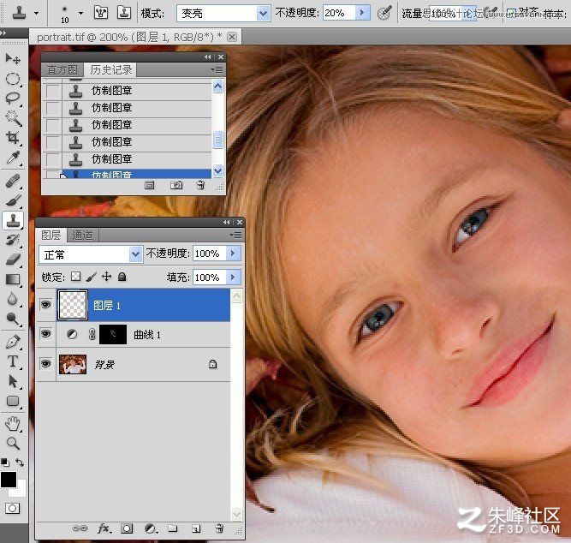Add a layer mask
571x543 pixels.
coord(127,528)
